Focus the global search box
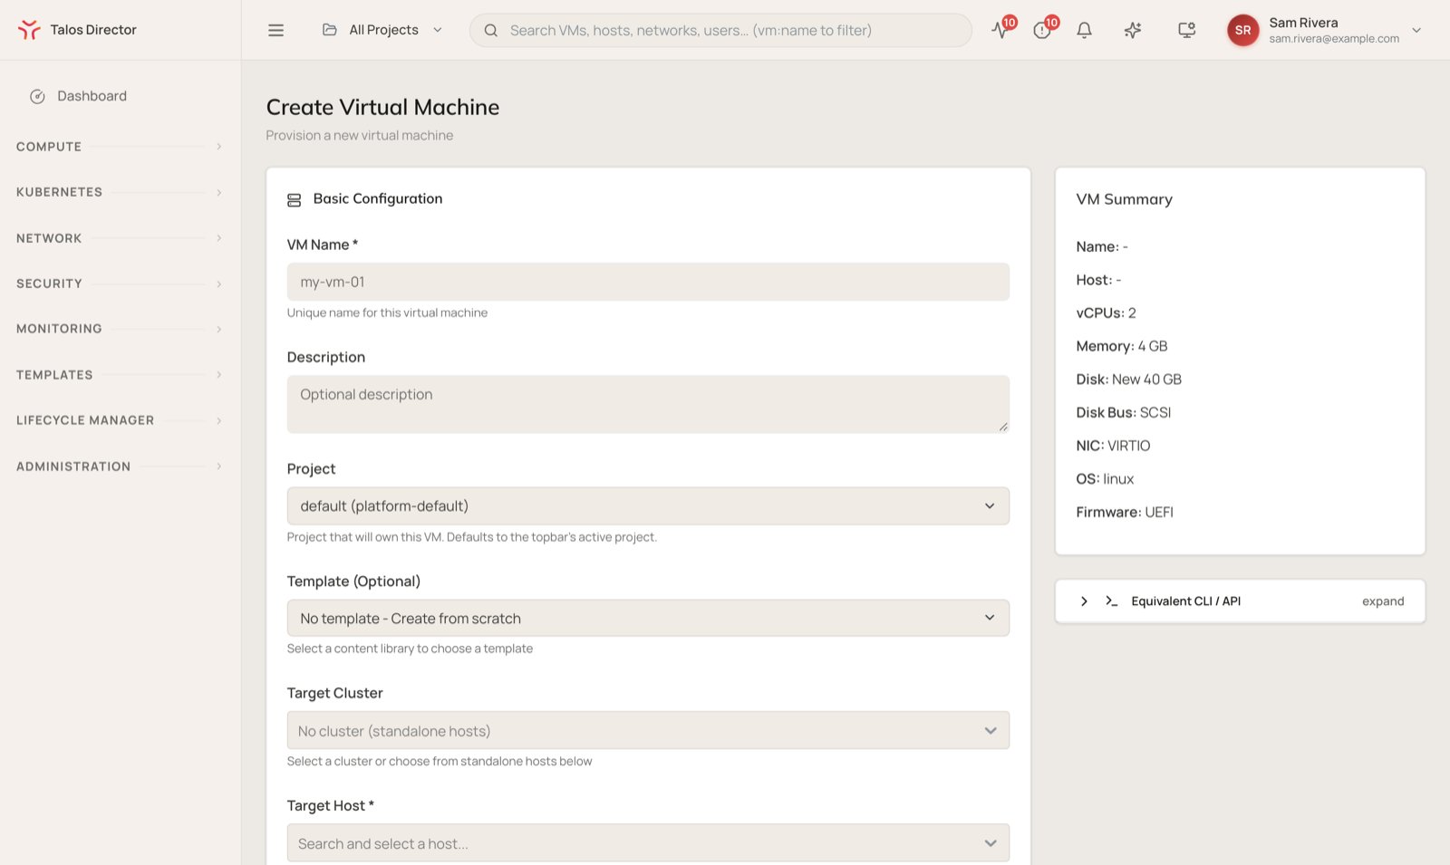Viewport: 1450px width, 865px height. [720, 30]
